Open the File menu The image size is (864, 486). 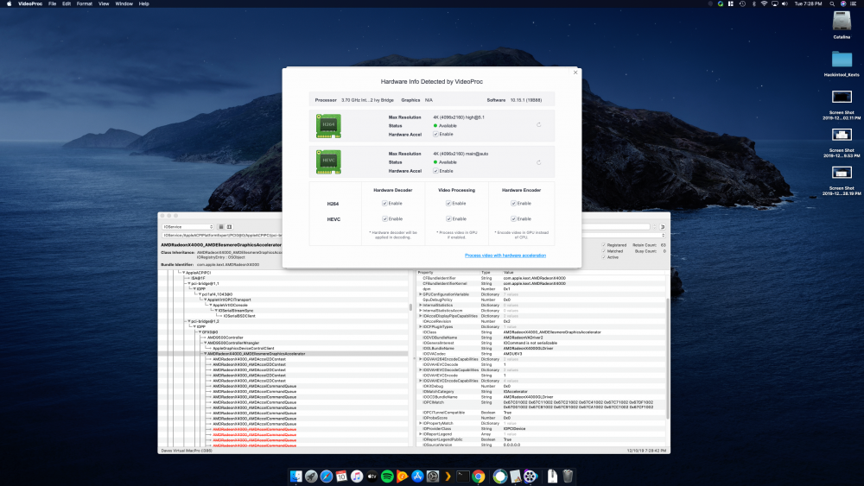point(53,3)
